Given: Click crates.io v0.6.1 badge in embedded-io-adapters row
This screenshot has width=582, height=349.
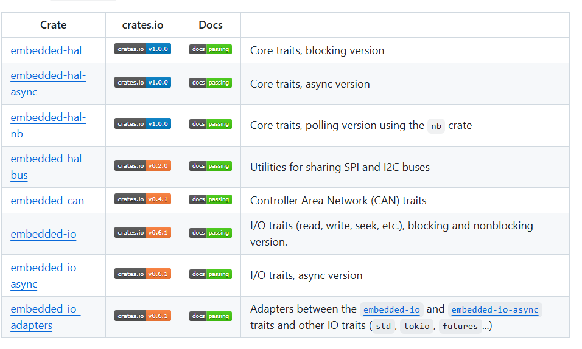Looking at the screenshot, I should coord(142,316).
